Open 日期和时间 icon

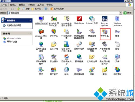point(79,46)
